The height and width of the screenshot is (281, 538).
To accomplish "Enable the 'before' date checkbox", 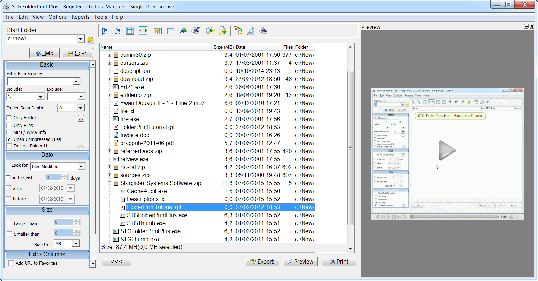I will (9, 199).
